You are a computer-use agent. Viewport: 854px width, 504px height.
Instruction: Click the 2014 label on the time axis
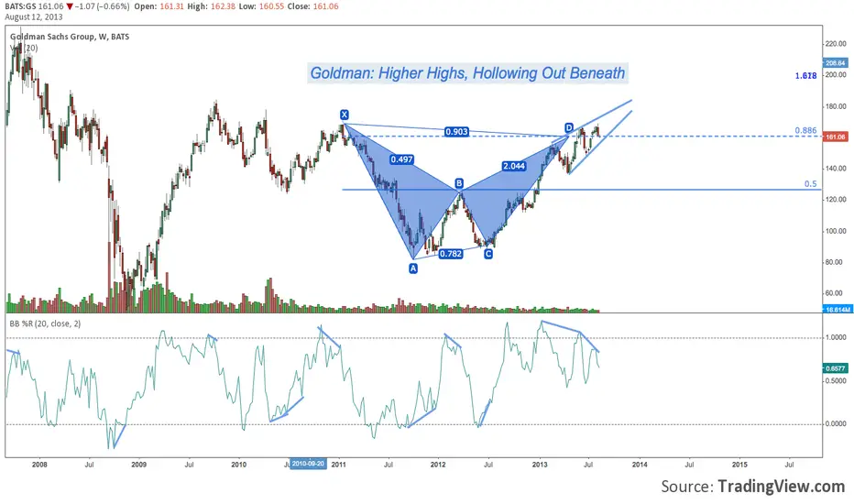[x=640, y=465]
